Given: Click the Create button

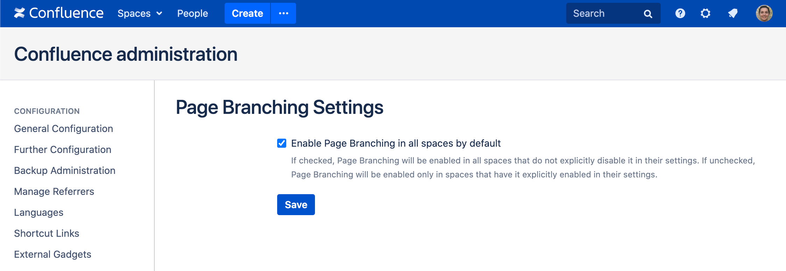Looking at the screenshot, I should pos(247,13).
